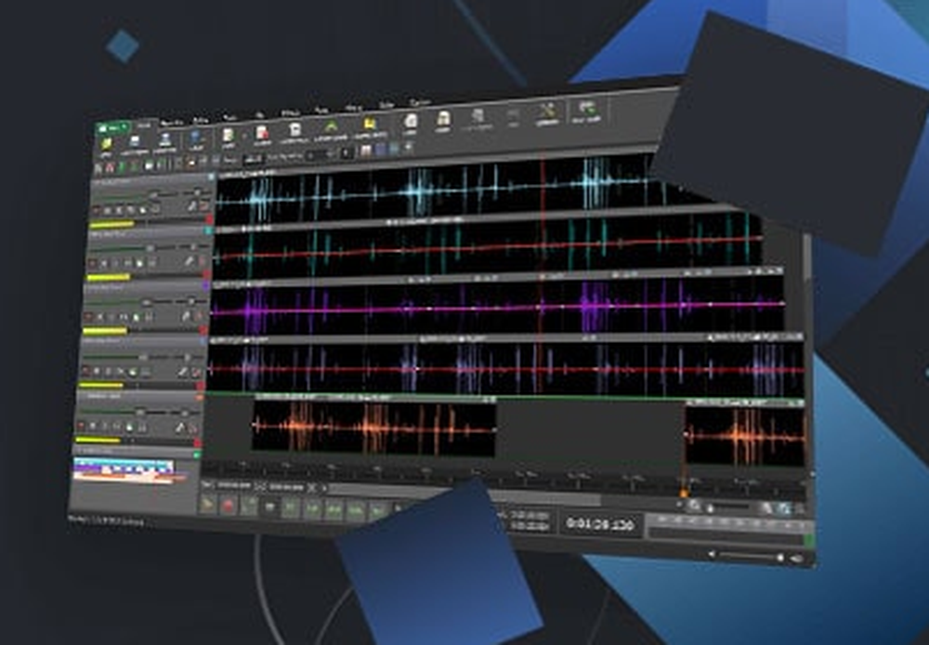Click the rightmost ribbon icon after the separator
The width and height of the screenshot is (929, 645).
(x=586, y=109)
